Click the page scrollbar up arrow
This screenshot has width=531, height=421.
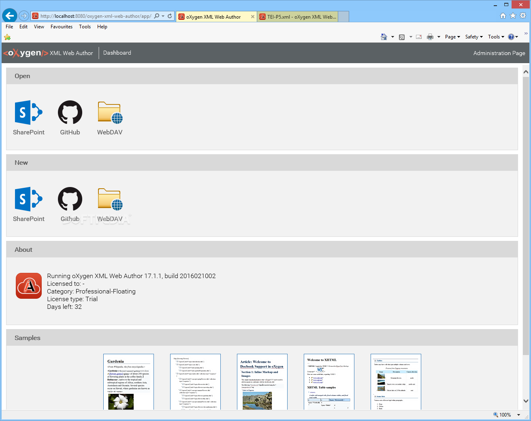coord(526,72)
